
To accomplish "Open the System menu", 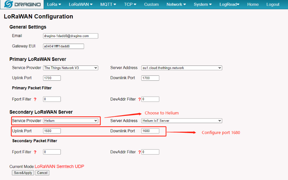I will 203,4.
